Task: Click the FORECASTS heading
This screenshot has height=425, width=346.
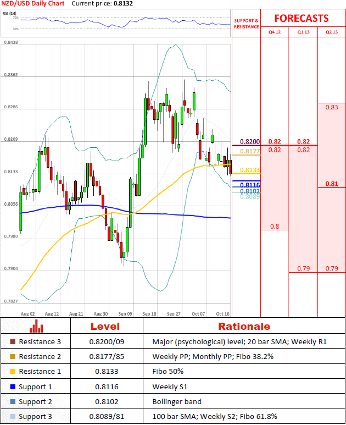Action: [x=302, y=18]
